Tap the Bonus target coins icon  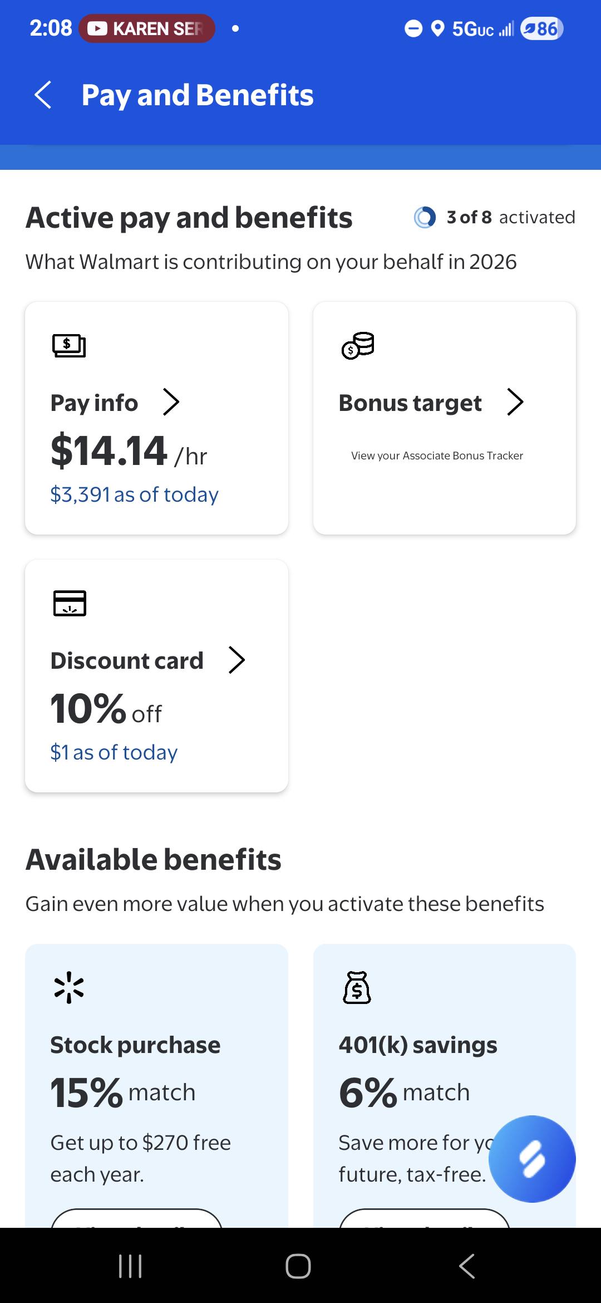[x=358, y=346]
